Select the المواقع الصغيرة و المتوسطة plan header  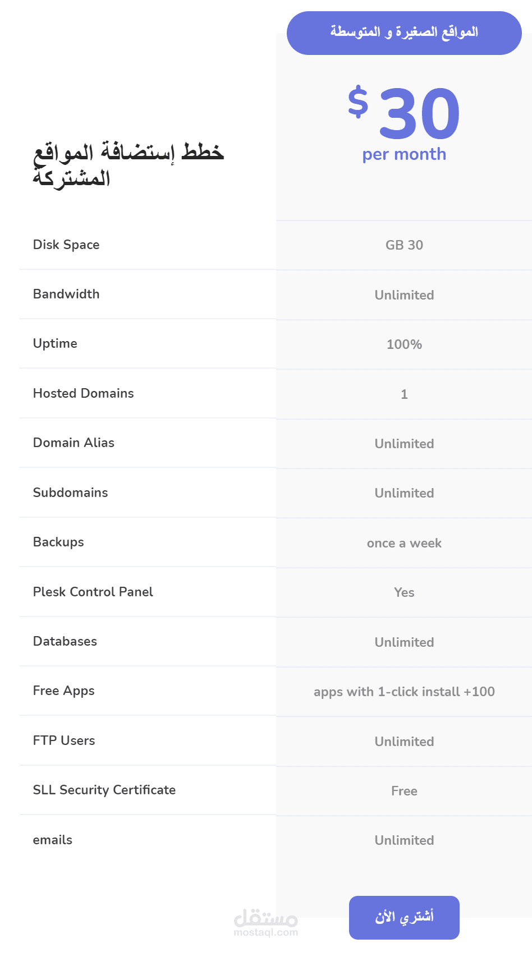point(404,33)
